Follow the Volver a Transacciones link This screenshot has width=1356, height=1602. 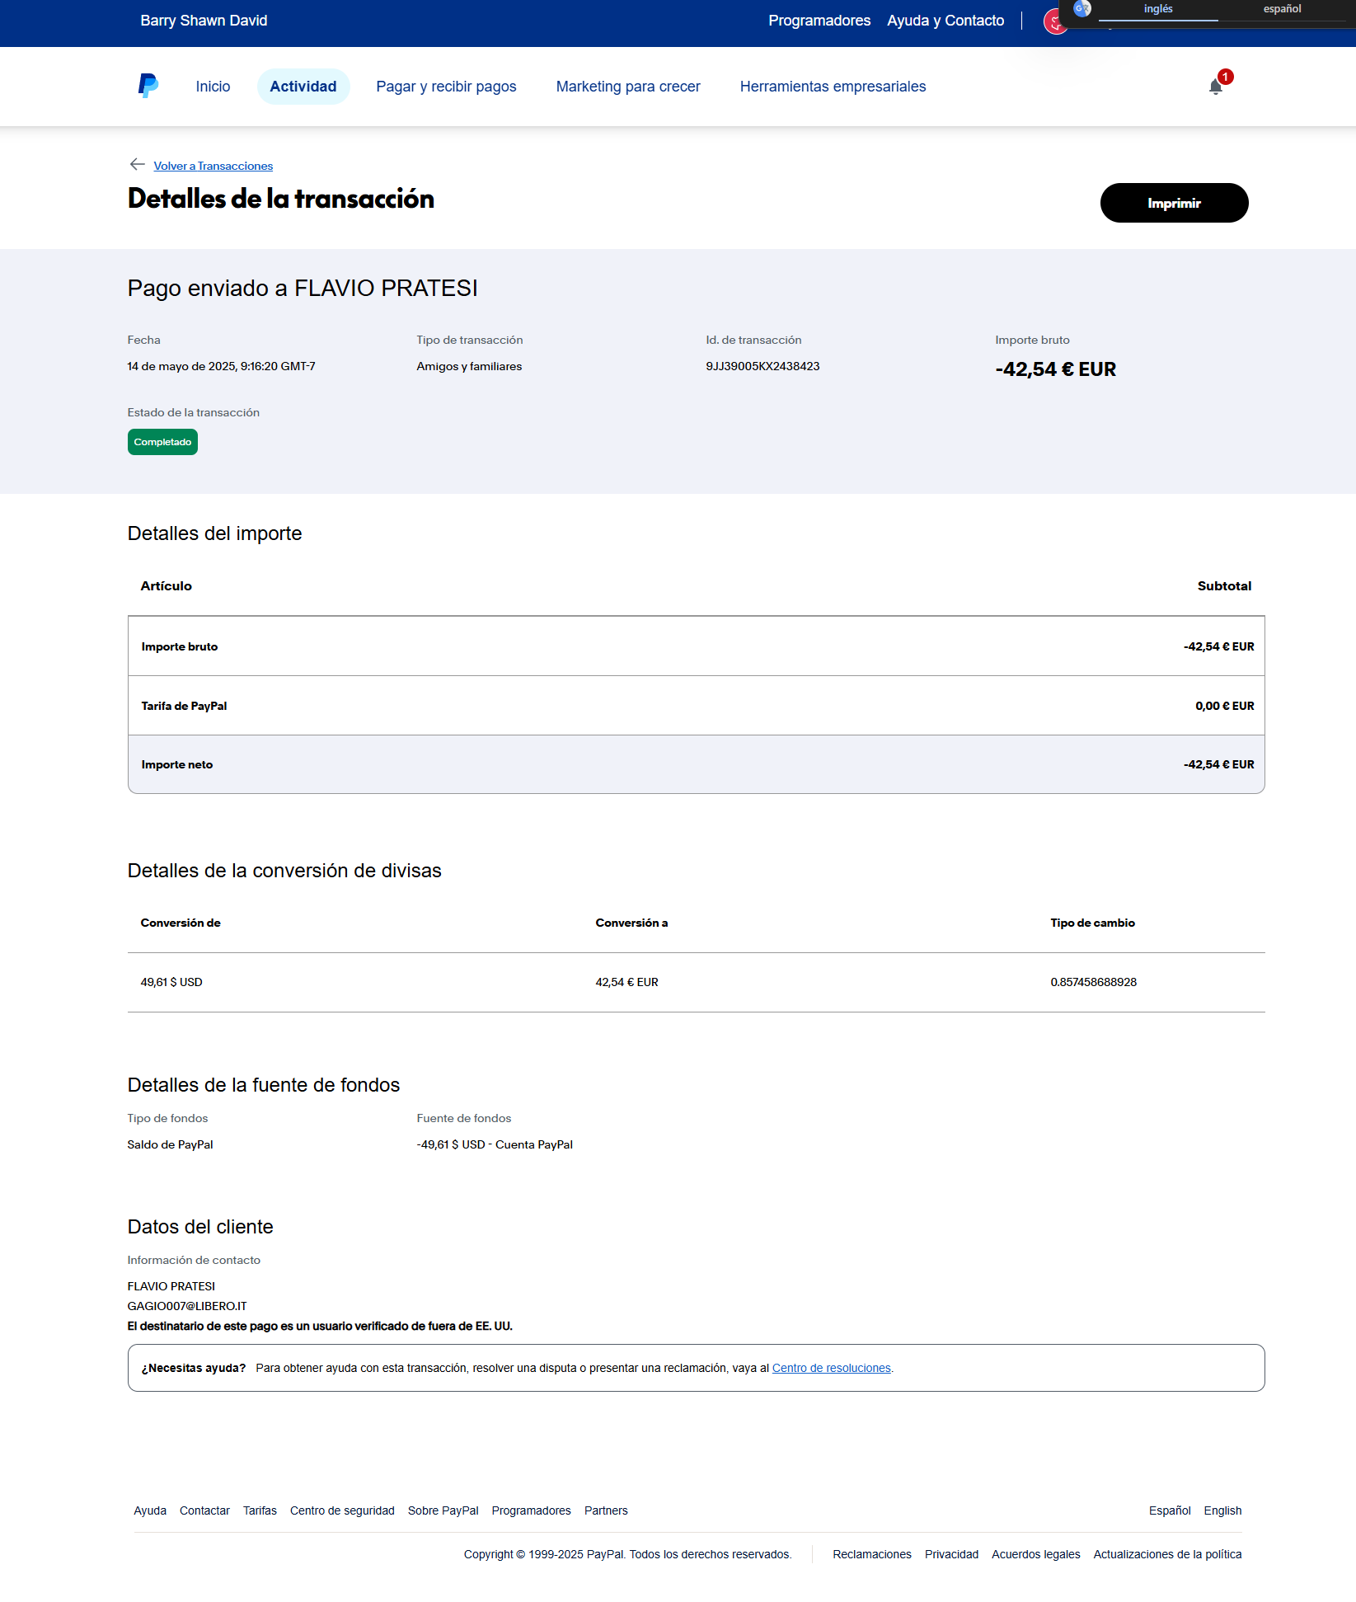213,166
